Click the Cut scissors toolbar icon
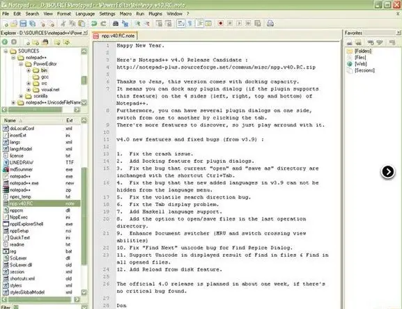This screenshot has width=402, height=309. (x=63, y=24)
